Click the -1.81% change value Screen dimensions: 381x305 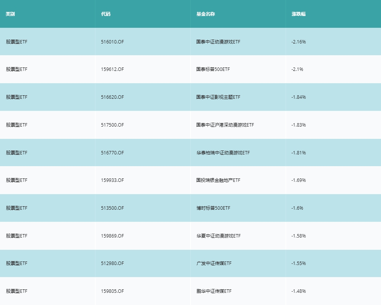click(299, 153)
